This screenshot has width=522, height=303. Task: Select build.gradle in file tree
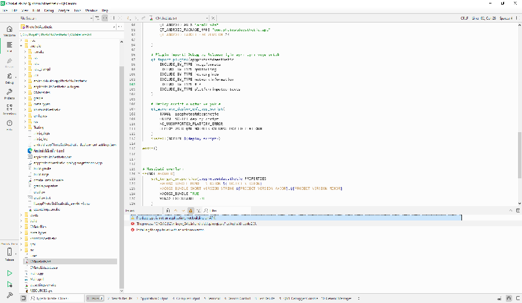click(42, 169)
